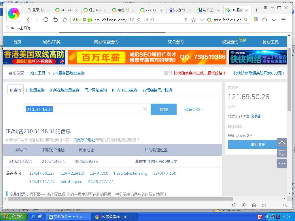
Task: Close the 登录成 tab
Action: point(48,11)
